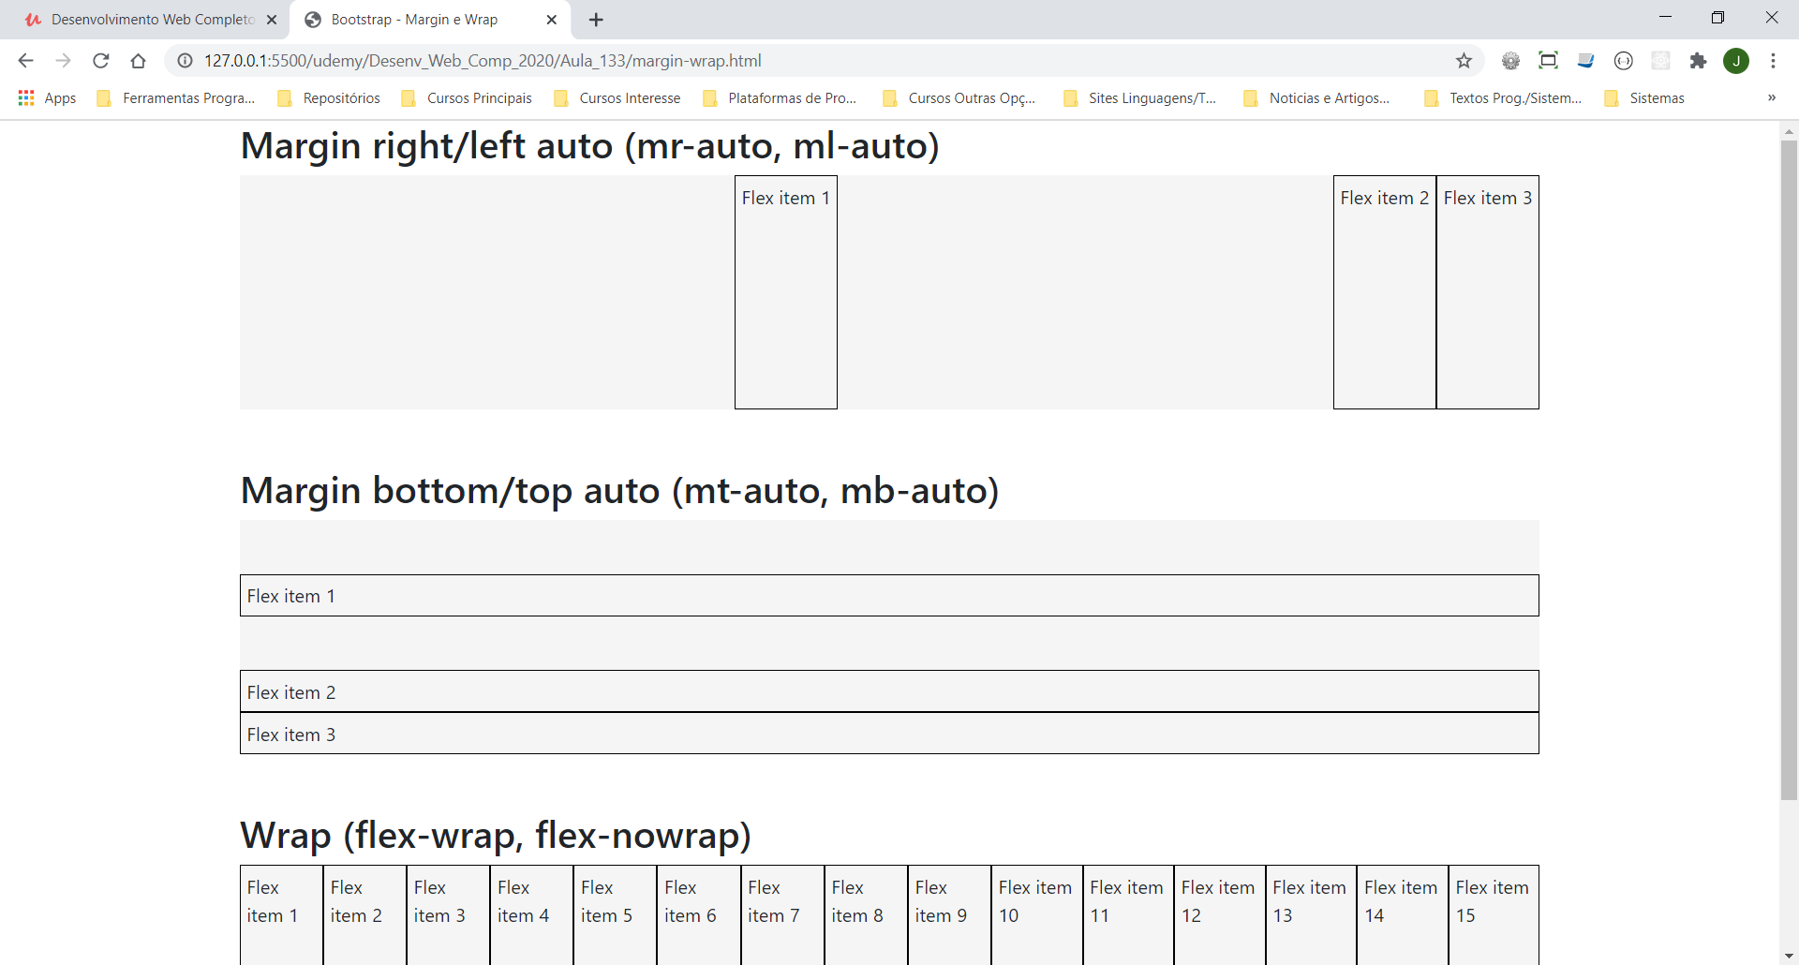Click Flex item 2 row in mt-auto section
1799x965 pixels.
[x=889, y=691]
